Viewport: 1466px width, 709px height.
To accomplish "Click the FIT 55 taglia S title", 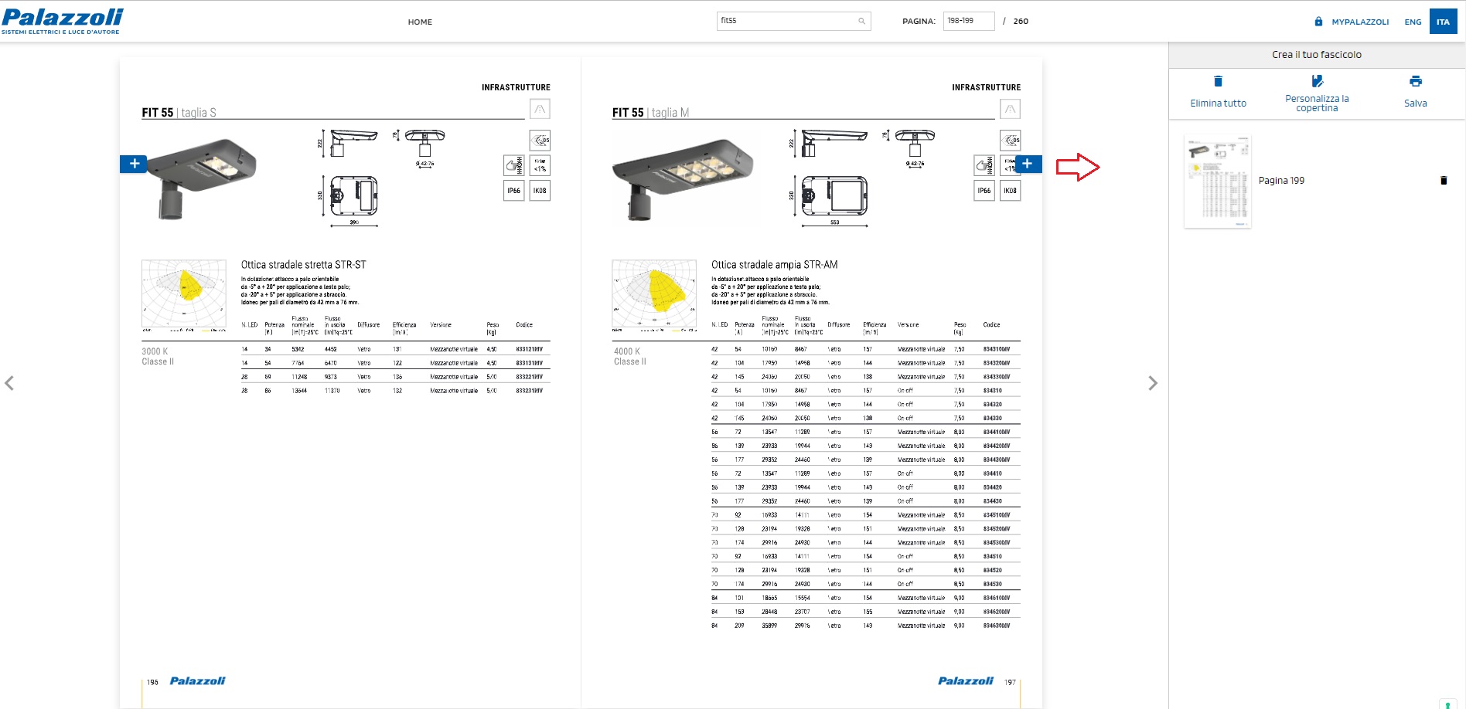I will [x=179, y=113].
